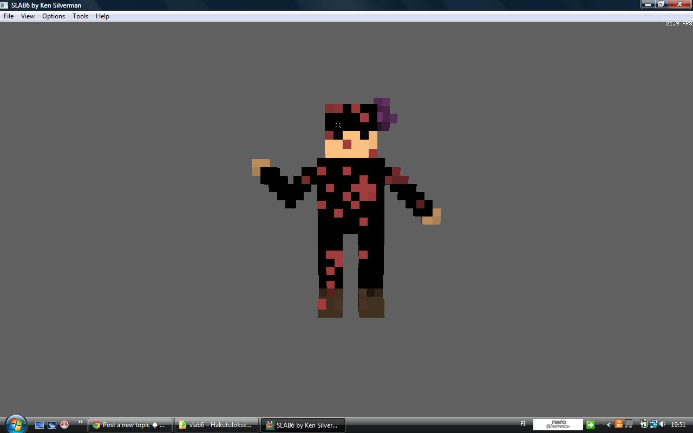Open the File menu
The image size is (693, 433).
tap(9, 16)
